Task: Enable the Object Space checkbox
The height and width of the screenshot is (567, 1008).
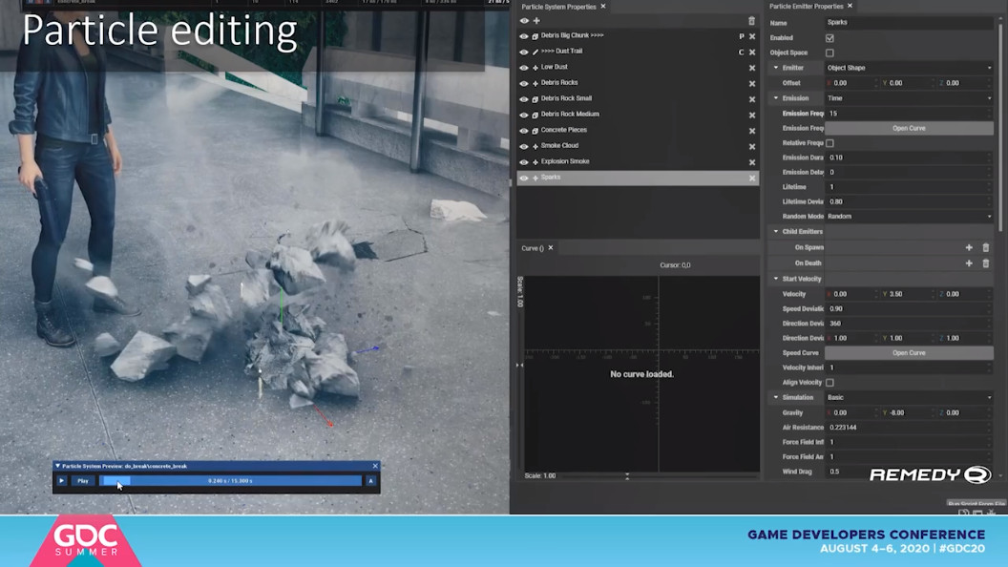Action: [x=829, y=53]
